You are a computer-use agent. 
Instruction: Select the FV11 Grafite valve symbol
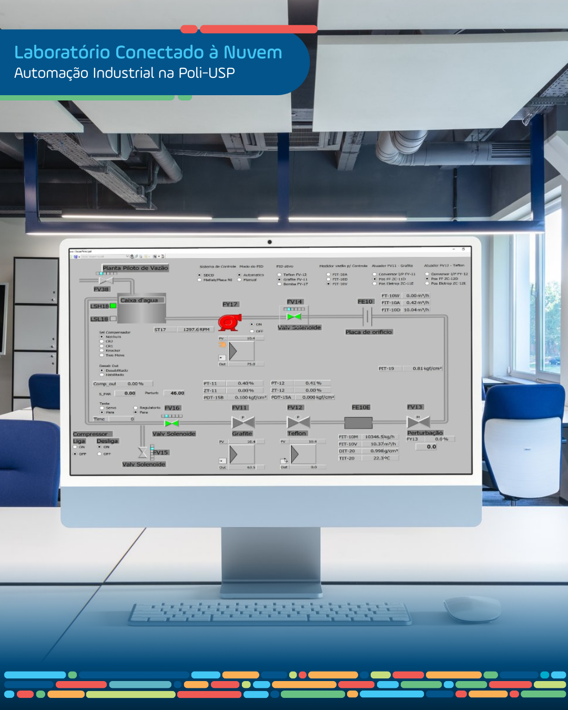pos(243,422)
